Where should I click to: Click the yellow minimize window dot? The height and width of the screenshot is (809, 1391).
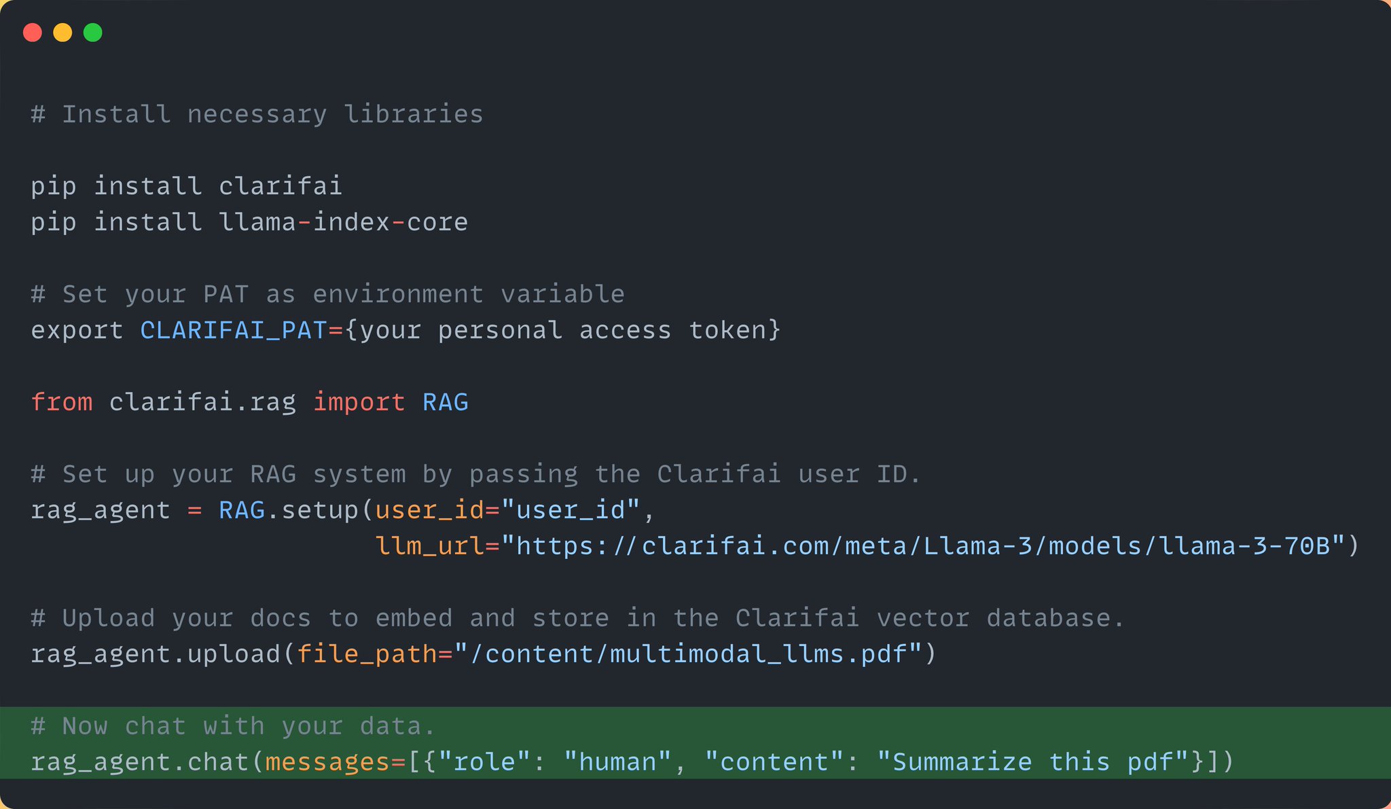tap(62, 33)
